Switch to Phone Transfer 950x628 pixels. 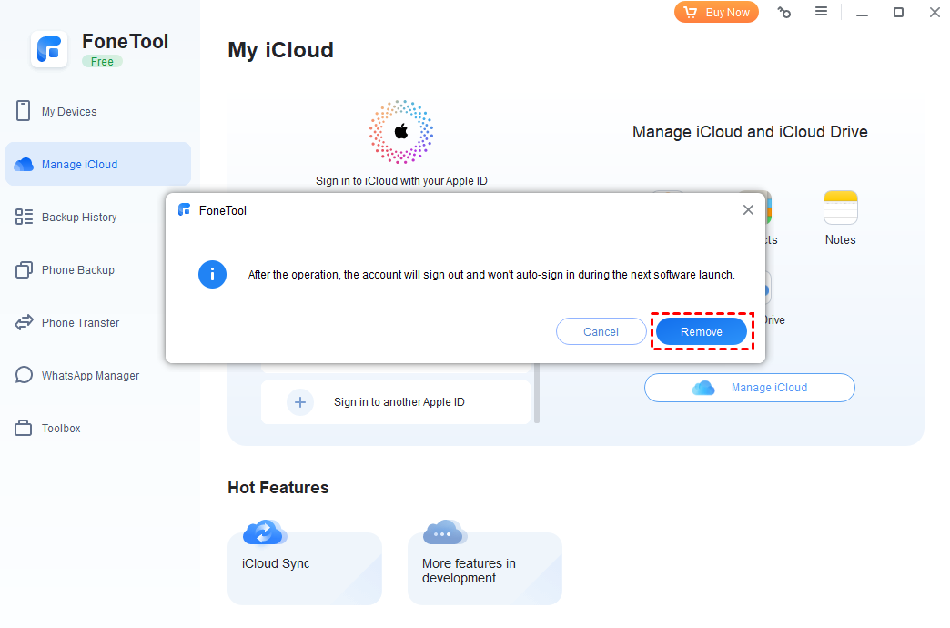pyautogui.click(x=79, y=322)
